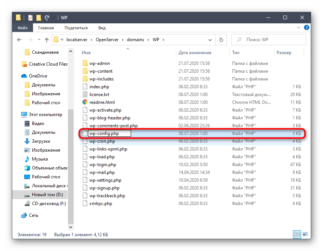323x251 pixels.
Task: Open the quick access toolbar customize dropdown
Action: point(53,18)
